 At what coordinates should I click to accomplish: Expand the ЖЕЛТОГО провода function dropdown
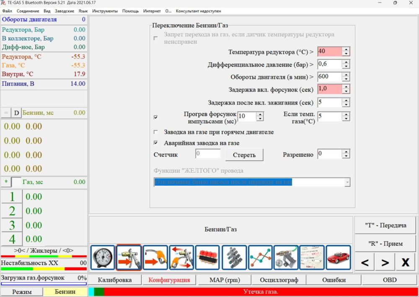(x=347, y=182)
